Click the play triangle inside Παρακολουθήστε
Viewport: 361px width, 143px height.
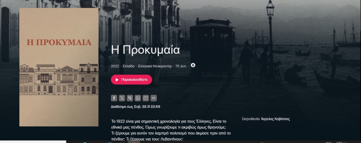click(x=117, y=80)
